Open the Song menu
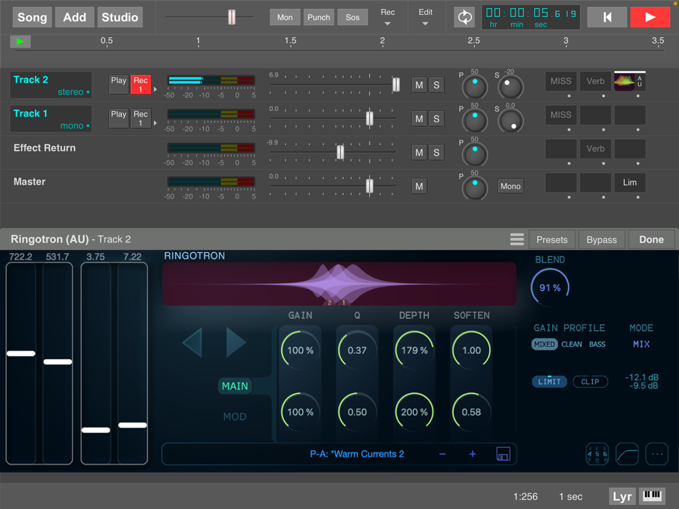 click(x=32, y=18)
